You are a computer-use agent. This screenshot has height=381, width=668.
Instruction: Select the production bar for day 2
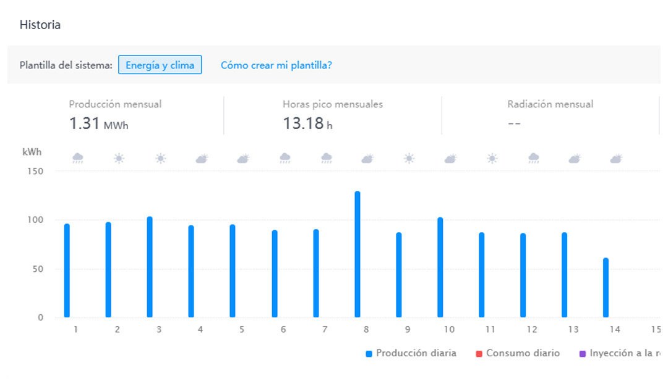(x=108, y=270)
